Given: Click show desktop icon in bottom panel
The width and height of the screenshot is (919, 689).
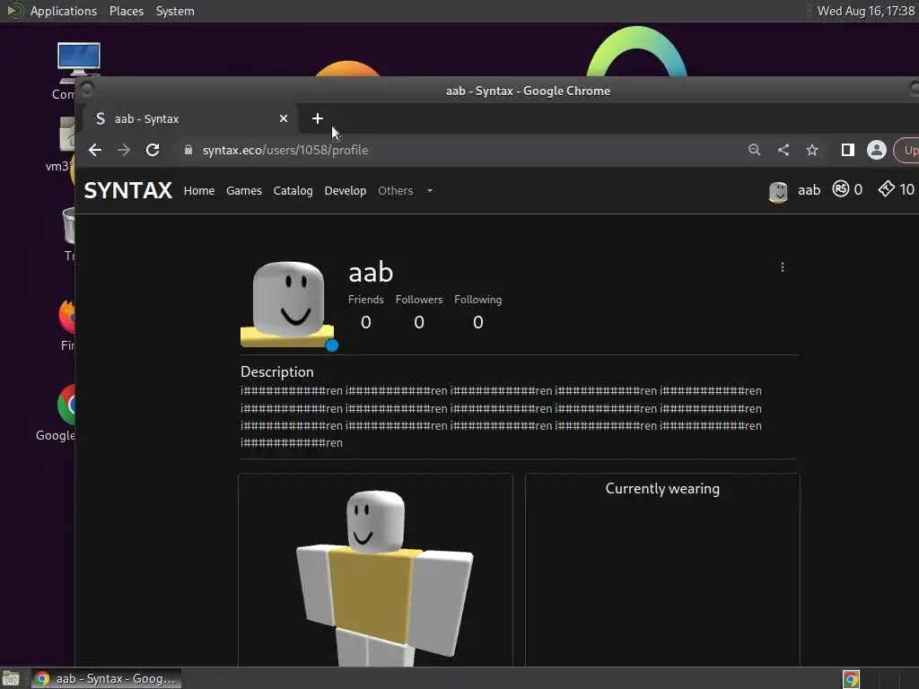Looking at the screenshot, I should 11,678.
